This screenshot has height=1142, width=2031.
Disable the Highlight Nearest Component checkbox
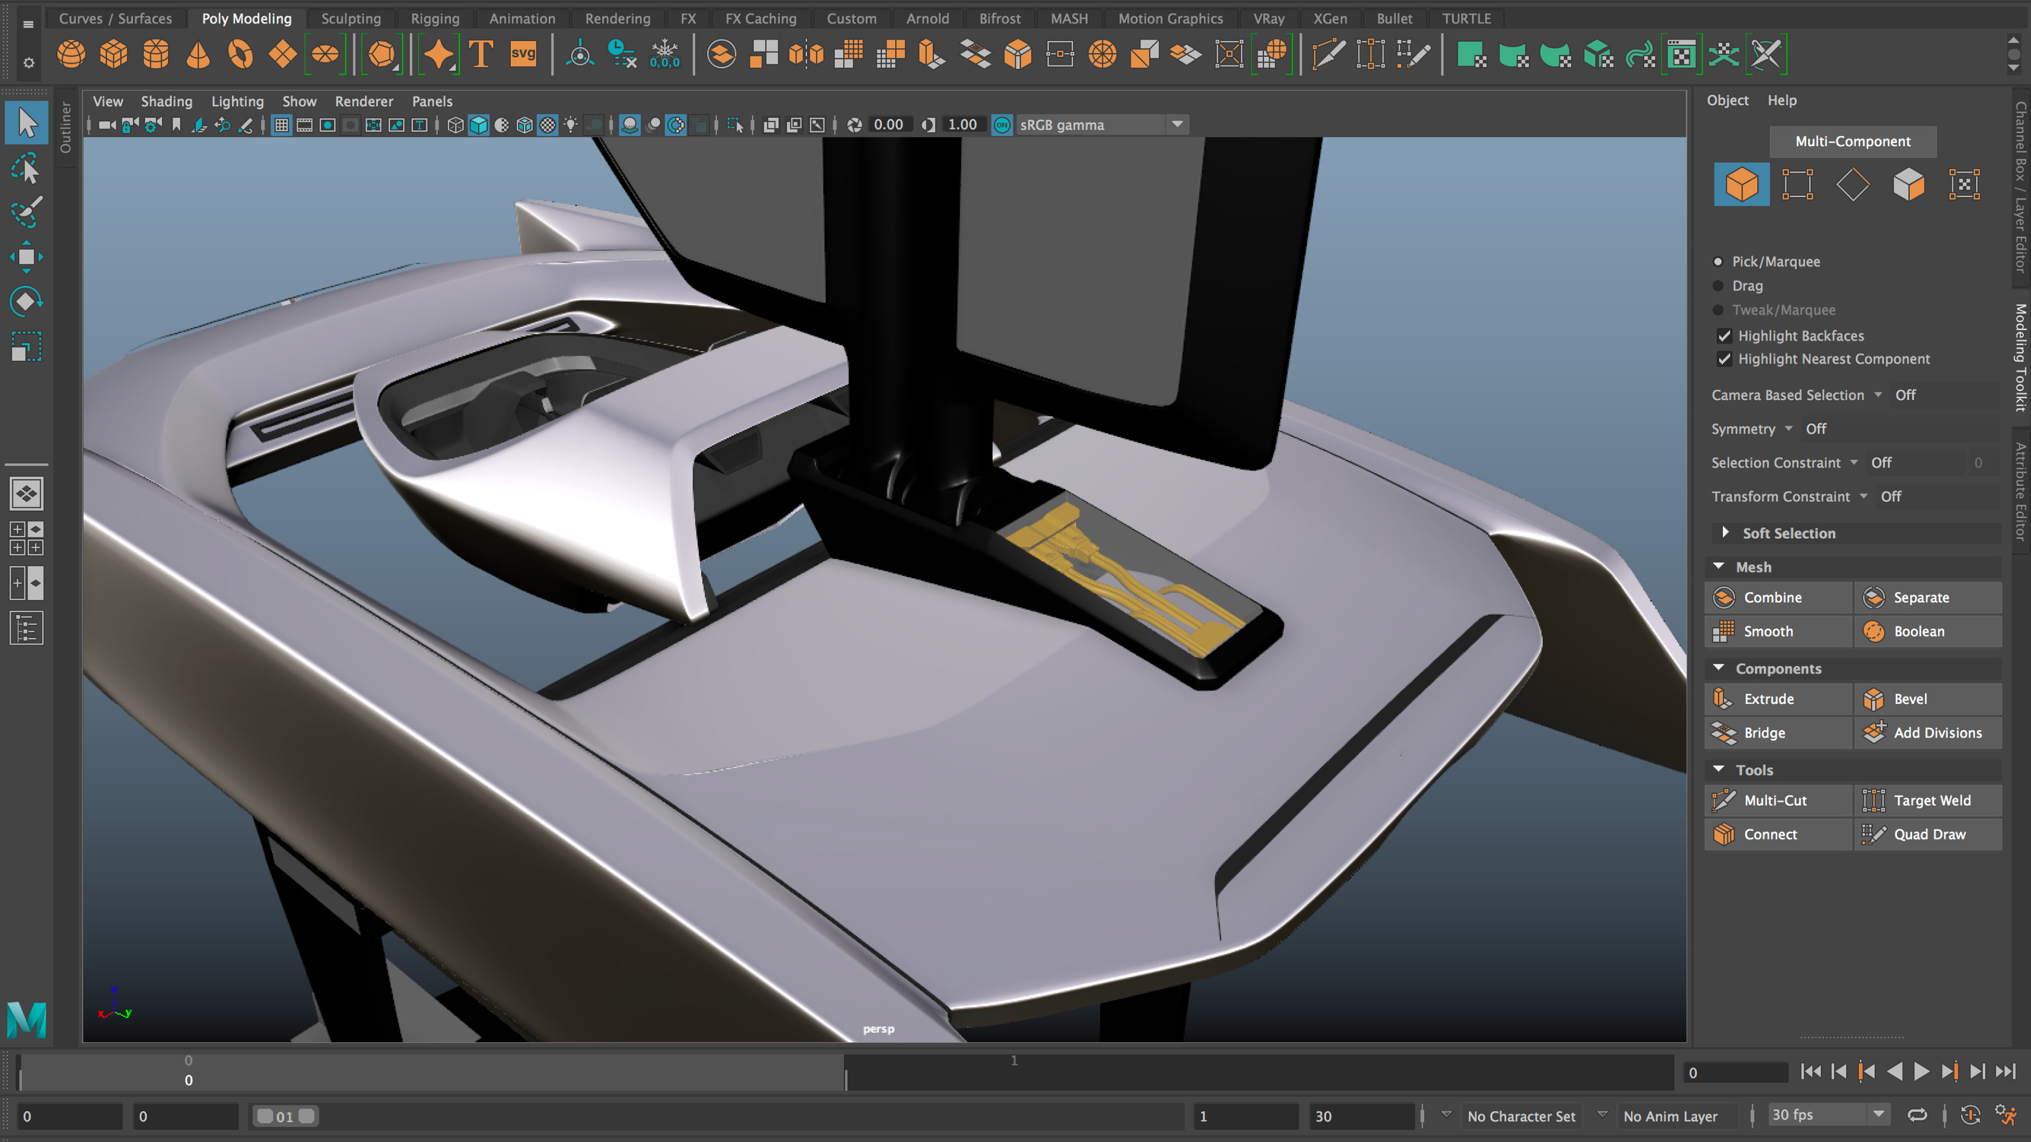click(1724, 360)
